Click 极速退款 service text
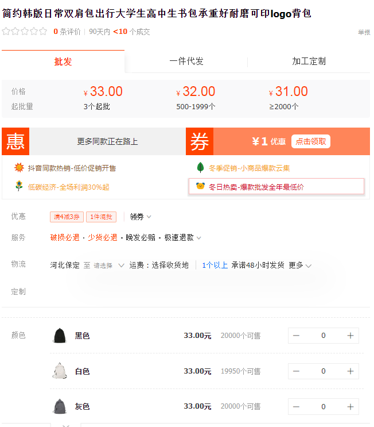The image size is (374, 427). pos(179,238)
